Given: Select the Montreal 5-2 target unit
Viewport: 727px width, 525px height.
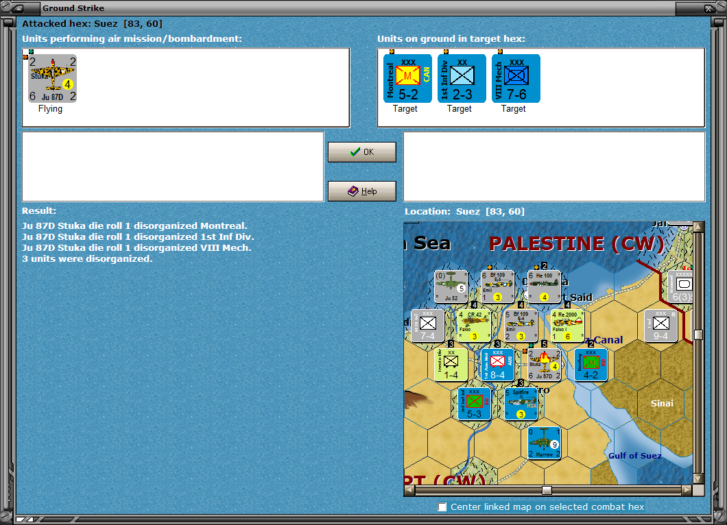Looking at the screenshot, I should pyautogui.click(x=407, y=78).
